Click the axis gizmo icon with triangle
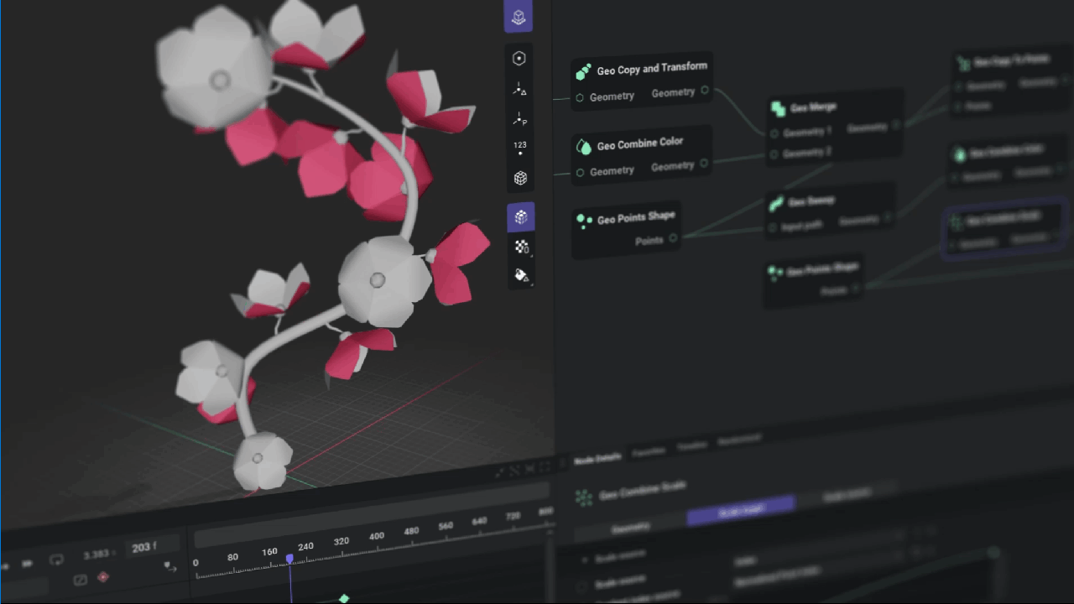Image resolution: width=1074 pixels, height=604 pixels. tap(519, 89)
